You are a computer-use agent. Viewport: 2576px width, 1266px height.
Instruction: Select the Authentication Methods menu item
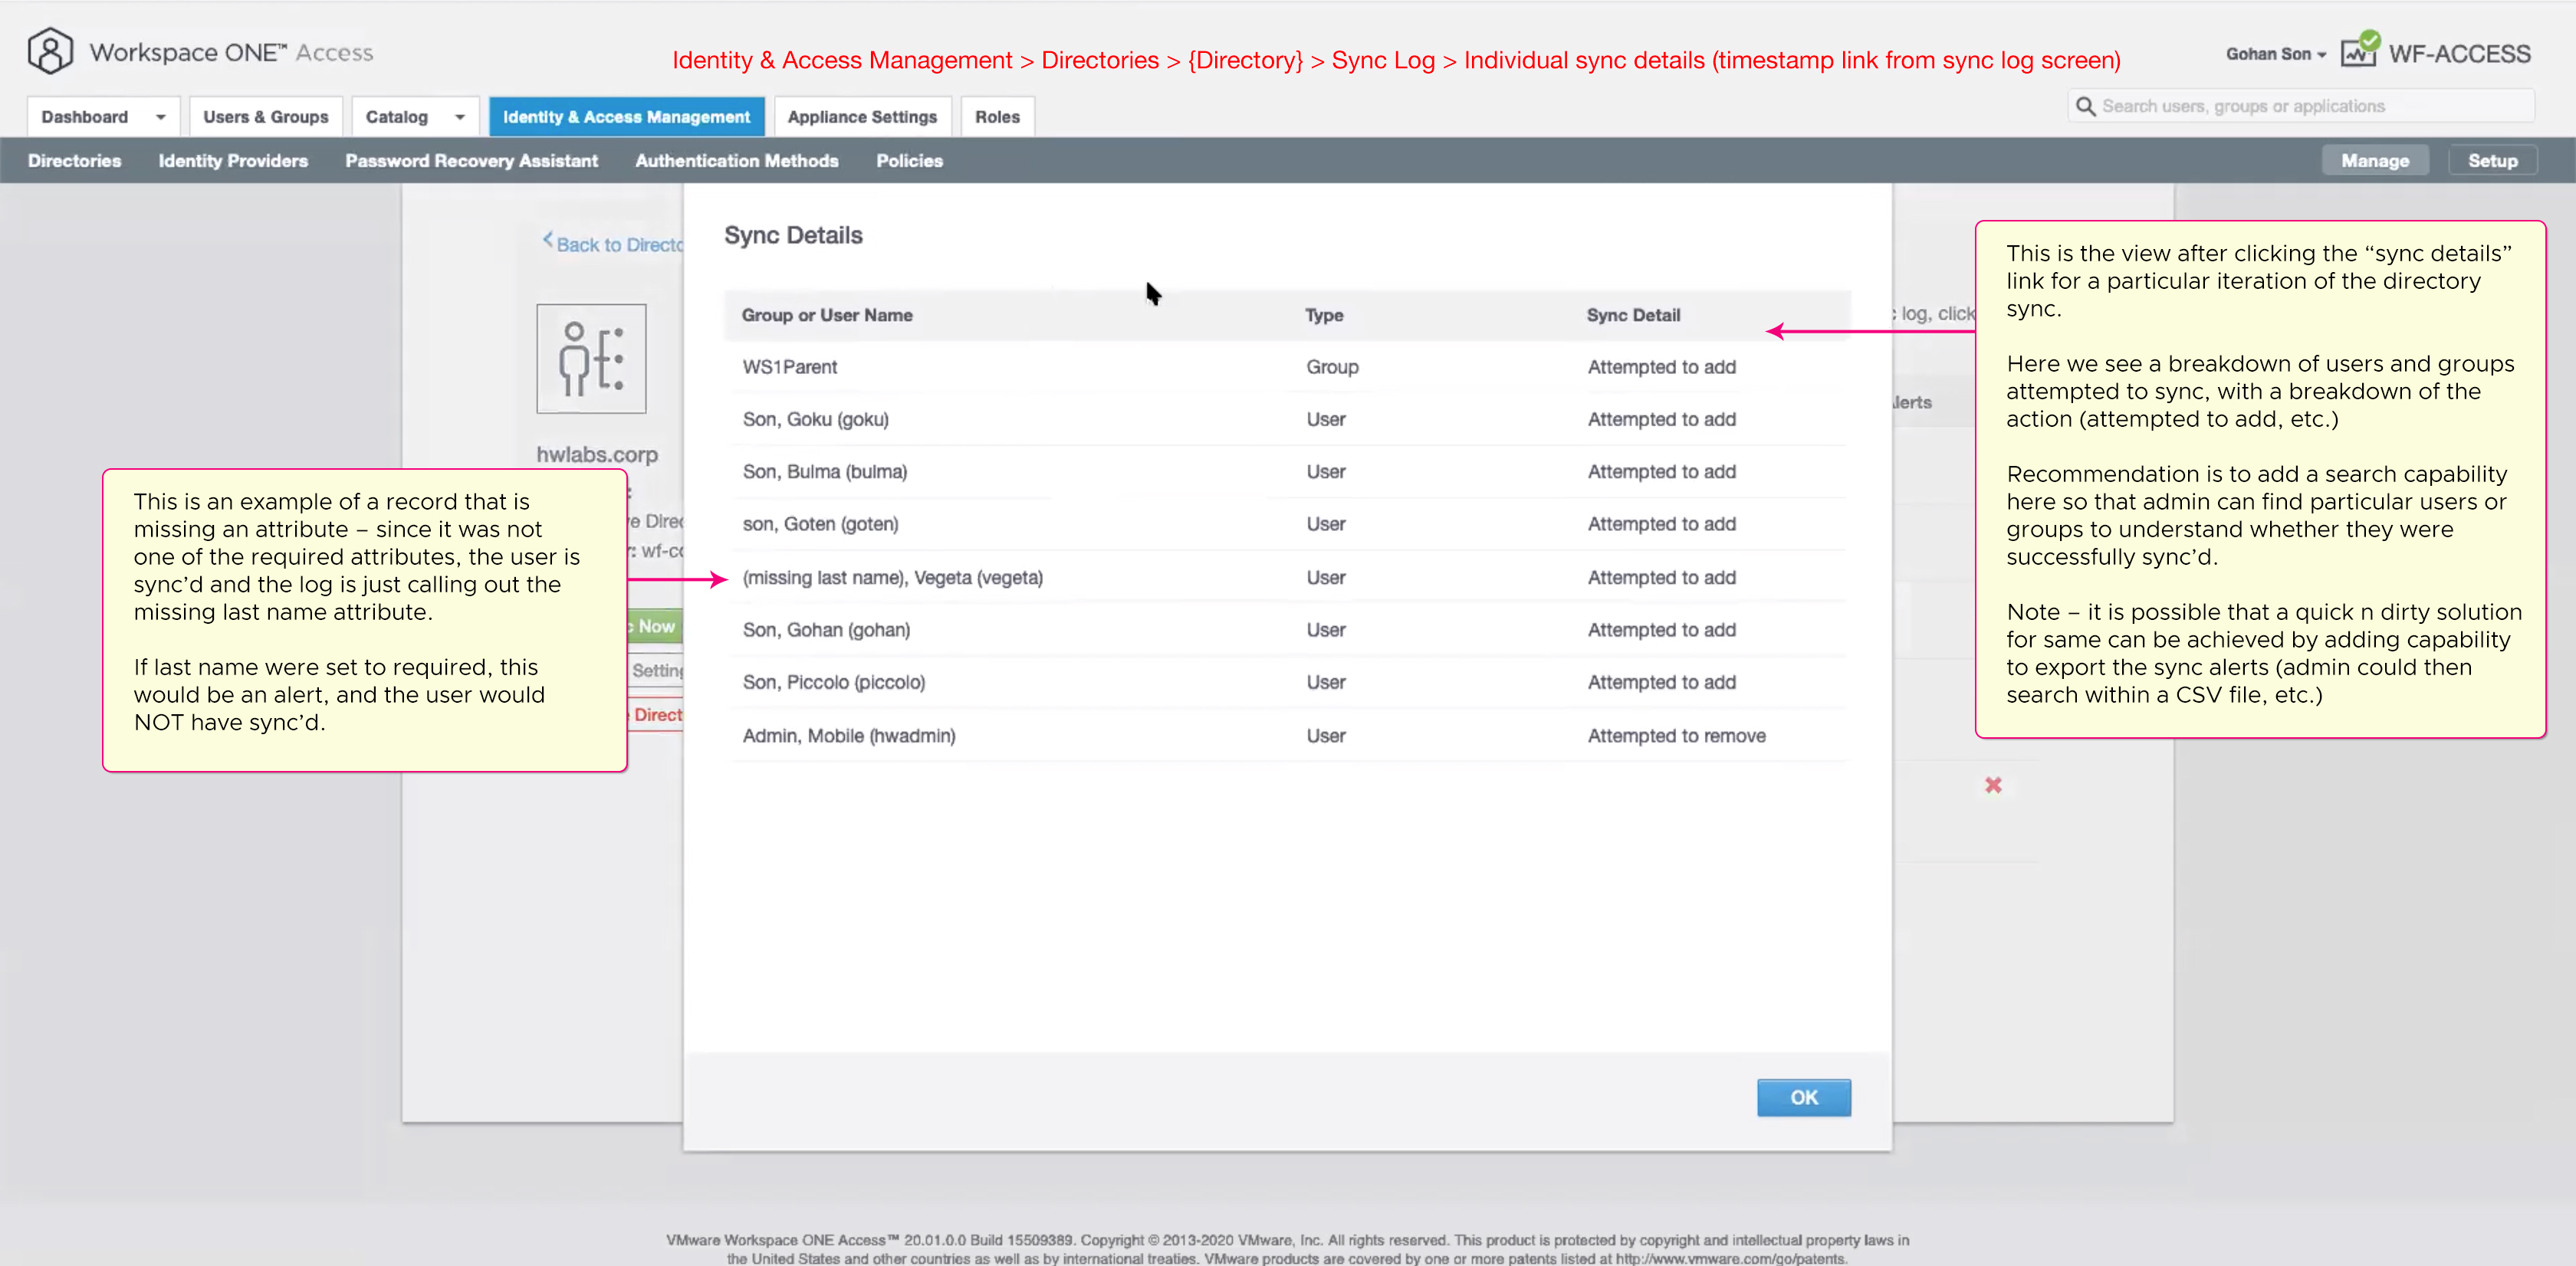click(736, 161)
